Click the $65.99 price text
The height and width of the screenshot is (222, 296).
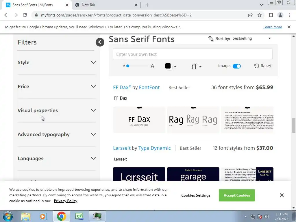(x=264, y=87)
